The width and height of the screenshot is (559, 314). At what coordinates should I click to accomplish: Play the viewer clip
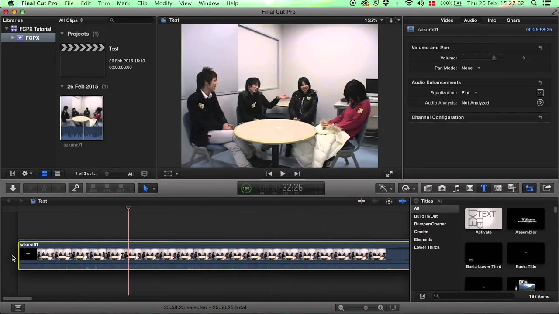(x=283, y=174)
